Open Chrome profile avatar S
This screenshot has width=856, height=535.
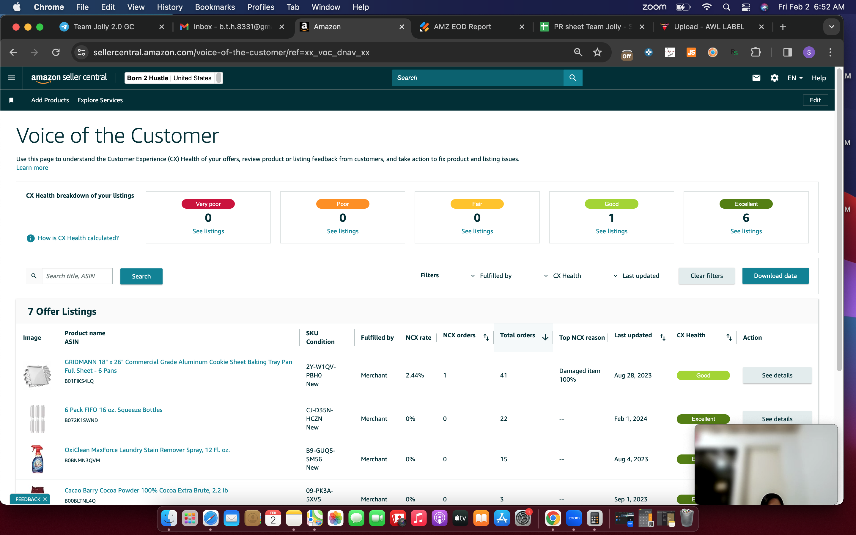pyautogui.click(x=809, y=52)
